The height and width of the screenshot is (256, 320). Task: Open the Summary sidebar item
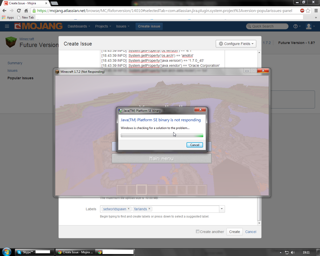(15, 63)
